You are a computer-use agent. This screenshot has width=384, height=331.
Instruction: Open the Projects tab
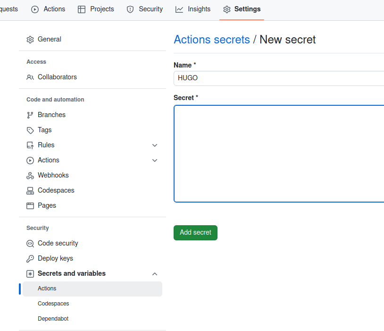96,9
